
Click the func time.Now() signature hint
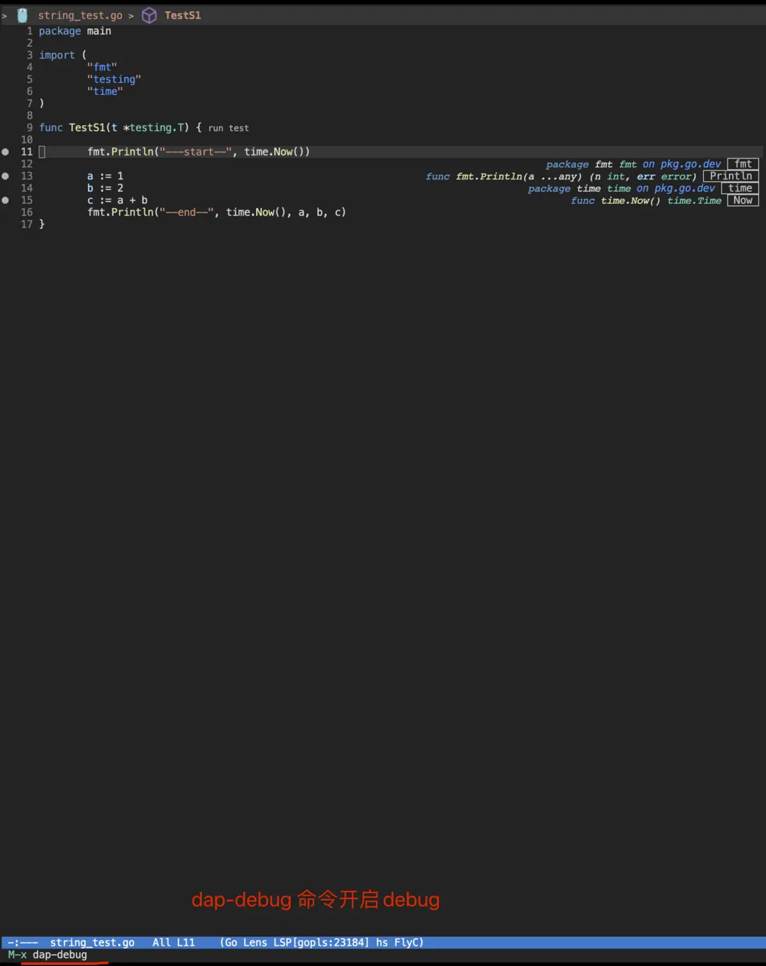point(646,201)
